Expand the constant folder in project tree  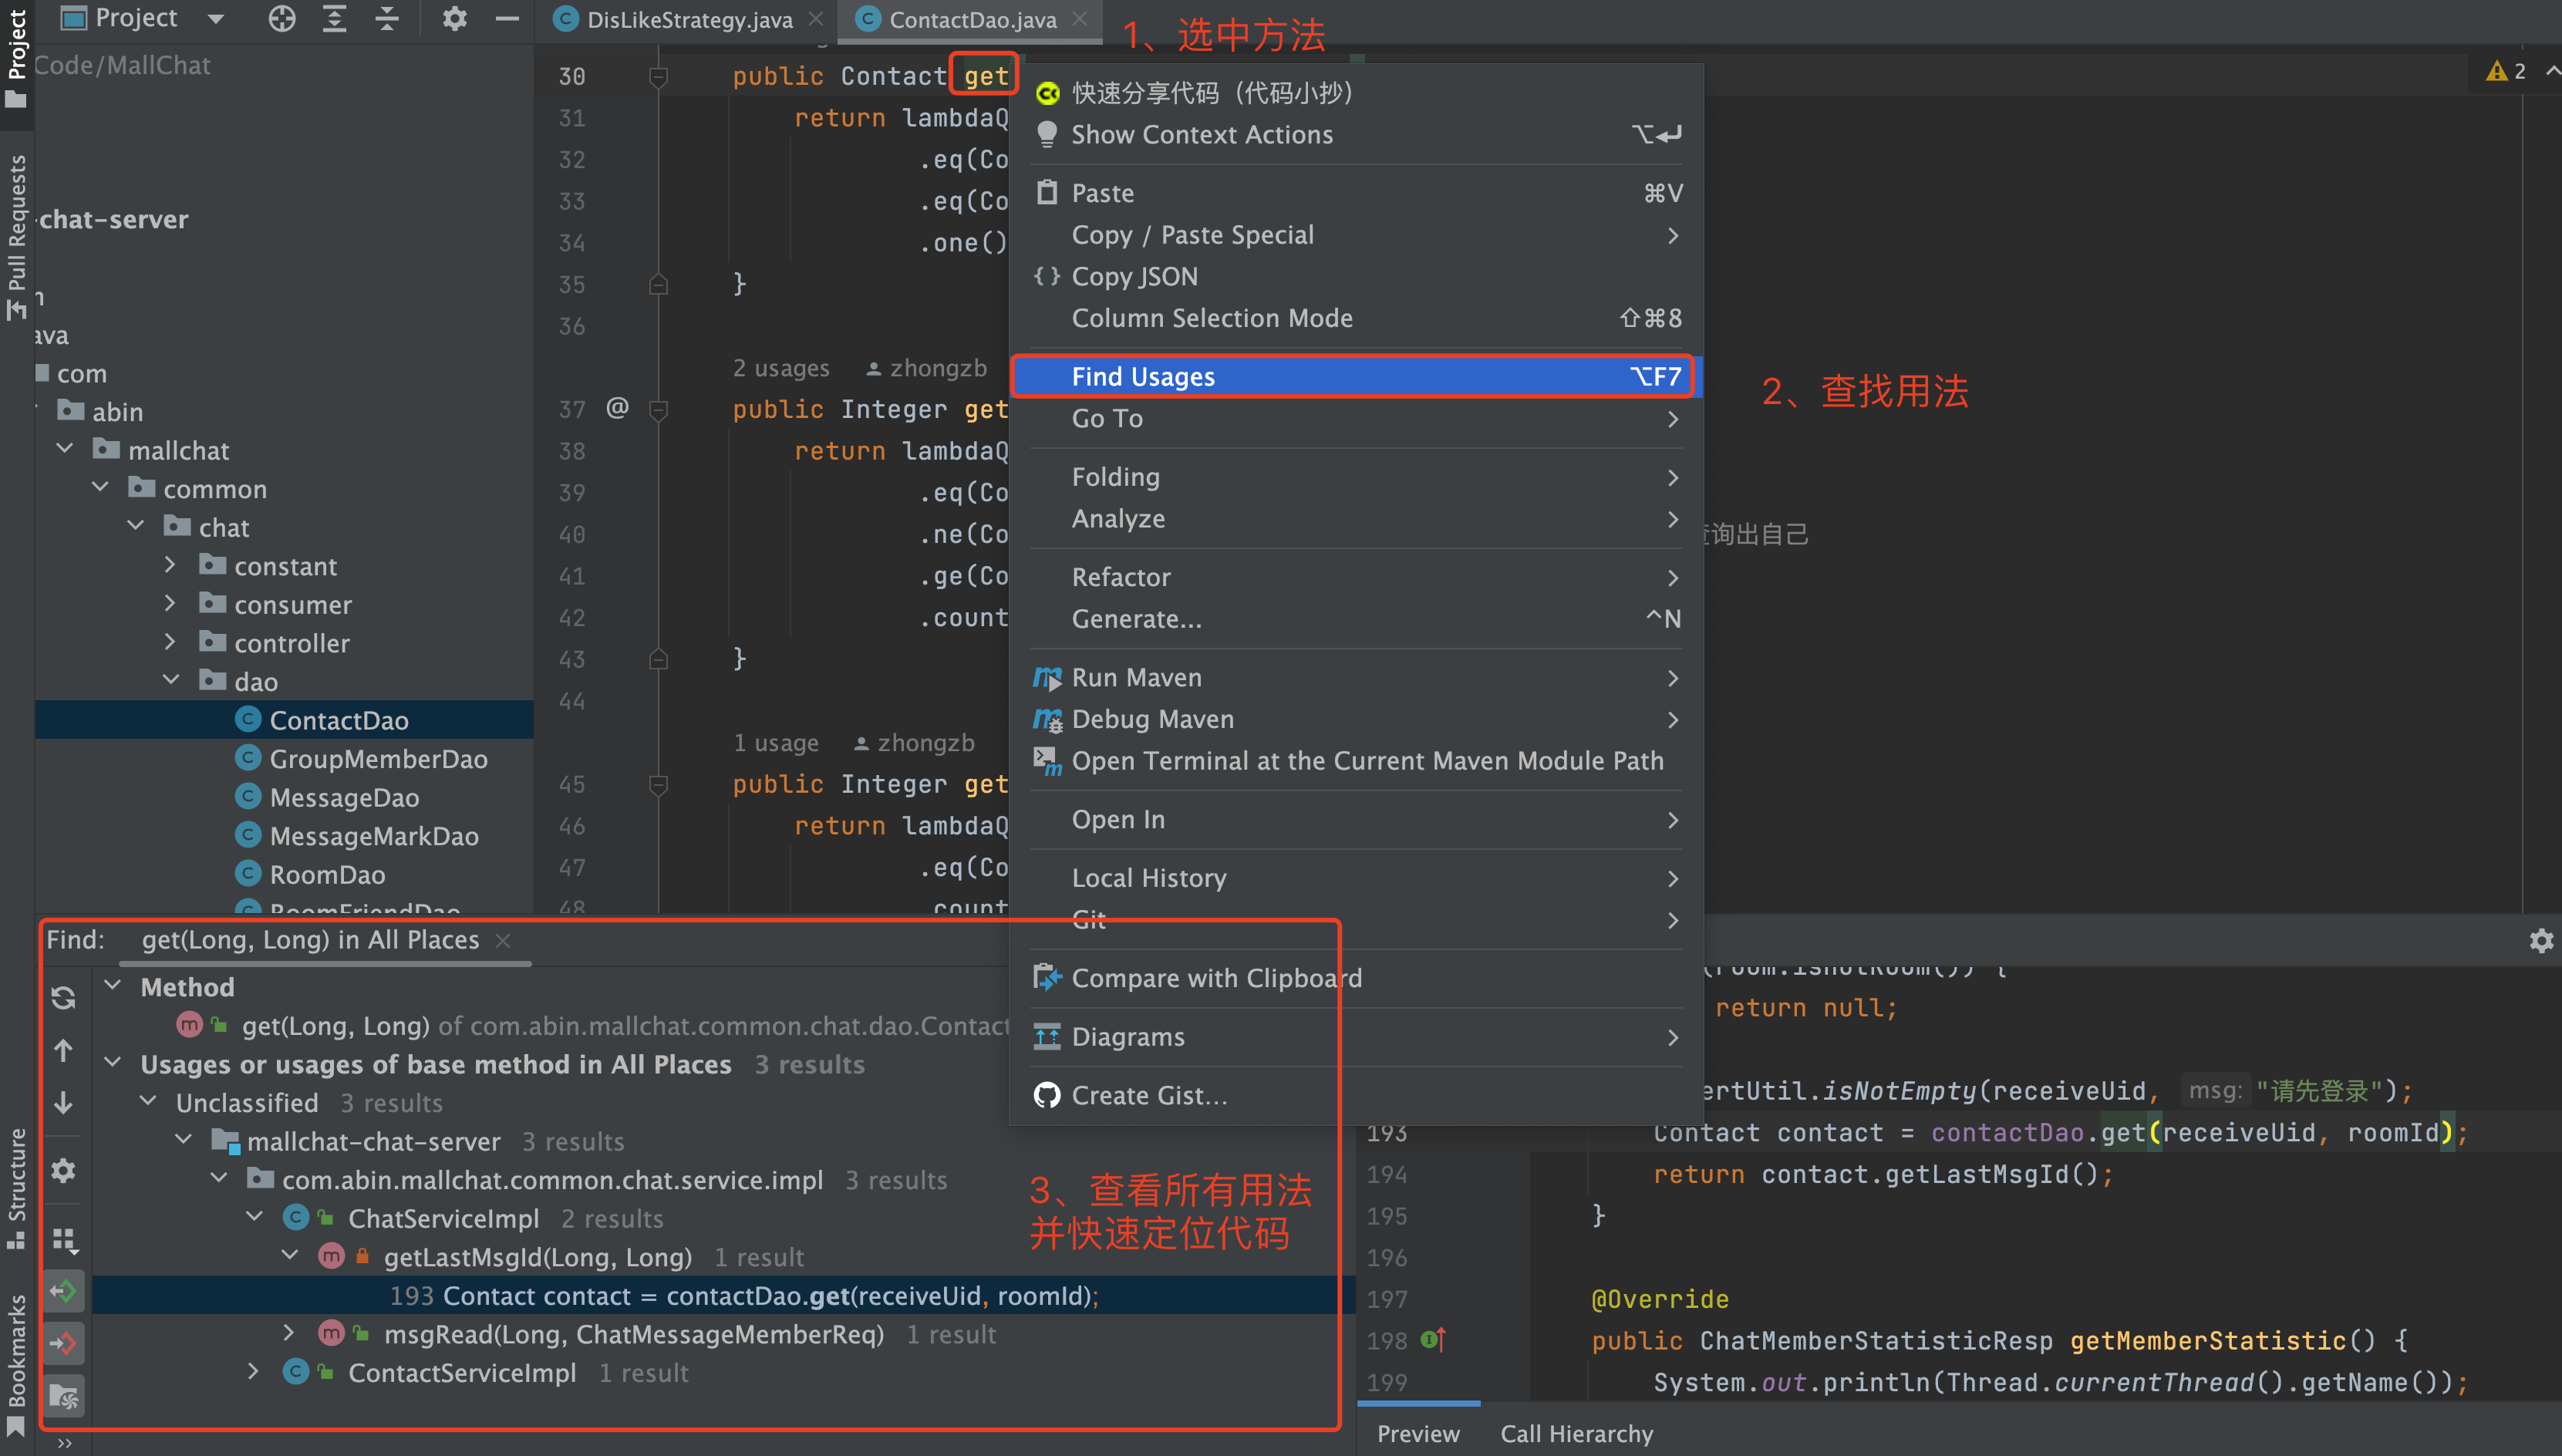[x=170, y=566]
